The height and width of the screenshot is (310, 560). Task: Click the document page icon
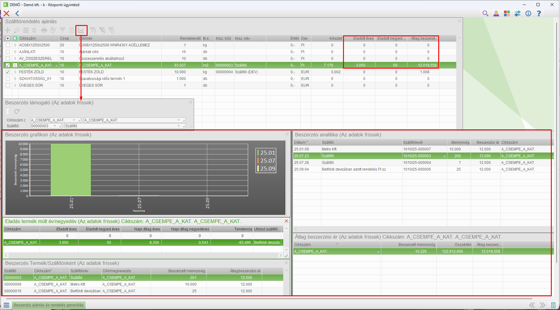(x=72, y=30)
